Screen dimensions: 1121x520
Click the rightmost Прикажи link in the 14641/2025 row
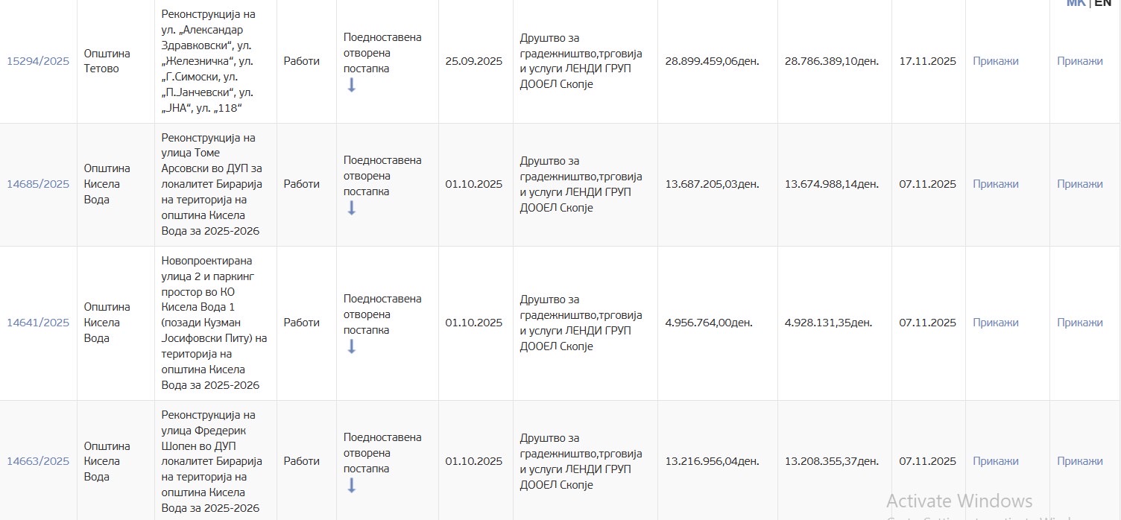tap(1079, 323)
